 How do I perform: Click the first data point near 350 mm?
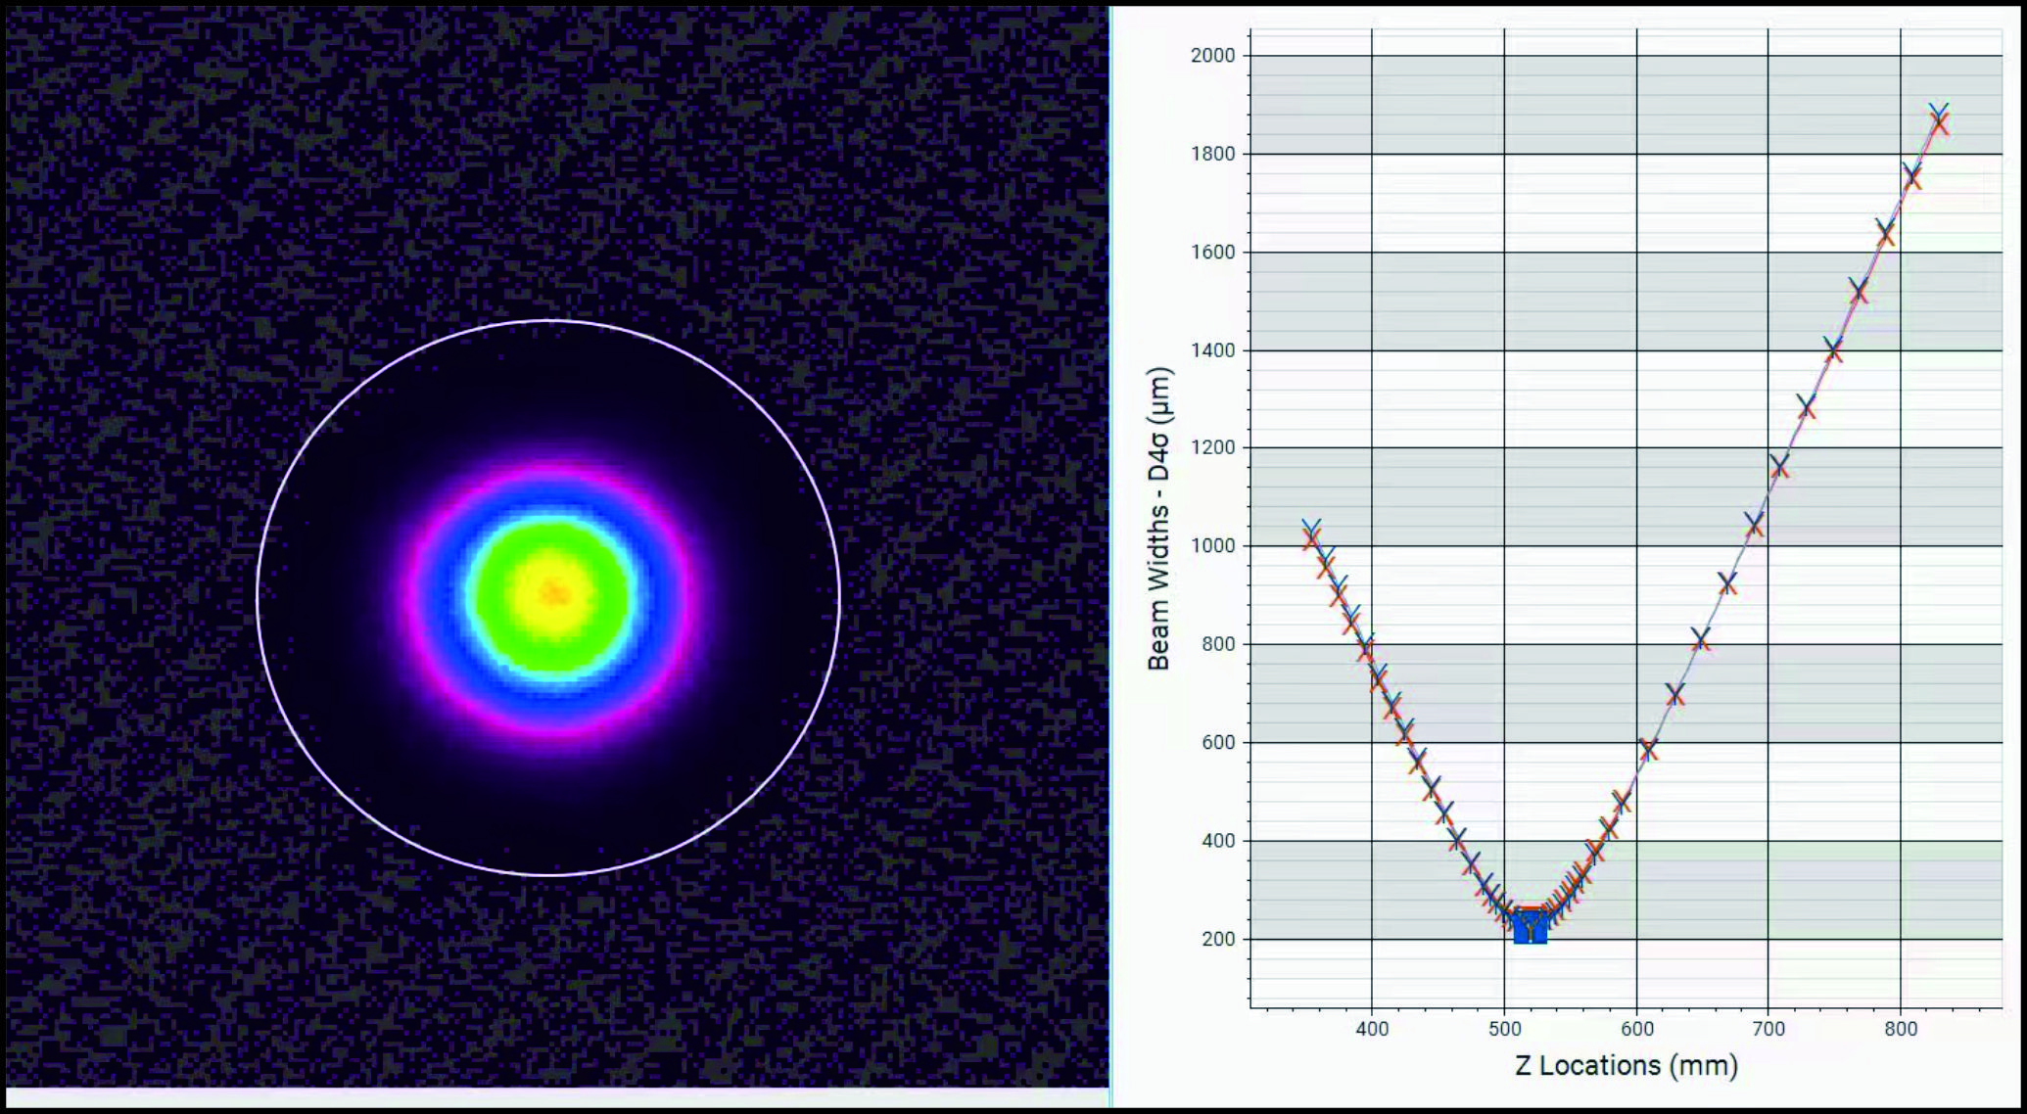[1311, 534]
